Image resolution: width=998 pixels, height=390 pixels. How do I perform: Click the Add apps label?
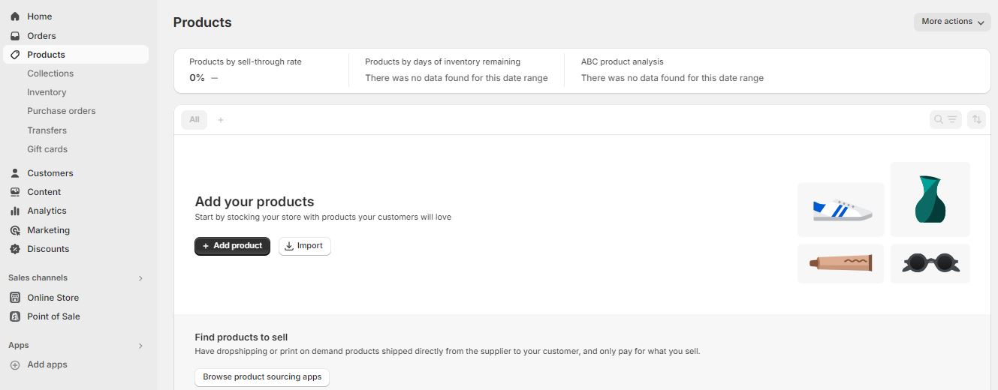(47, 364)
